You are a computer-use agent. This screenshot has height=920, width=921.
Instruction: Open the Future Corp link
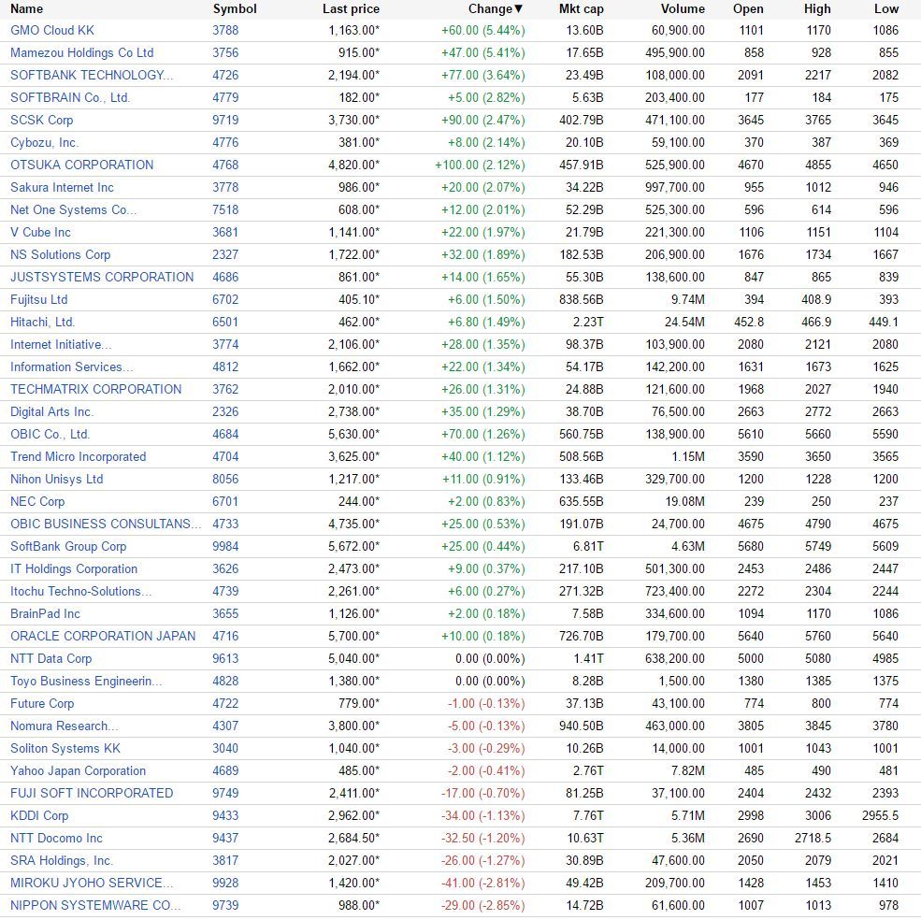[42, 703]
